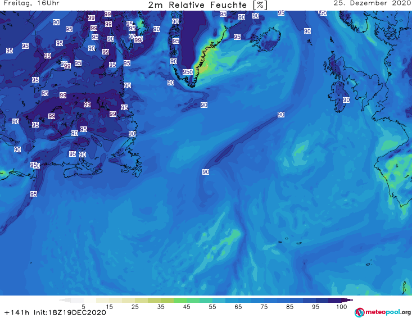Screen dimensions: 412x318
Task: Select the '+141h Init:18Z19DEC2020' run label
Action: (56, 312)
